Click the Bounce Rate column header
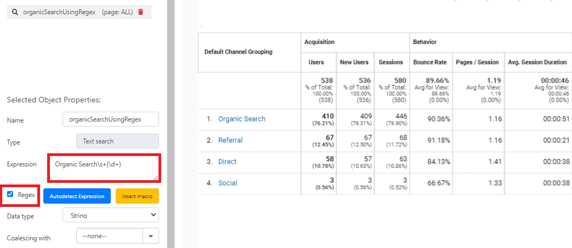 pos(431,62)
